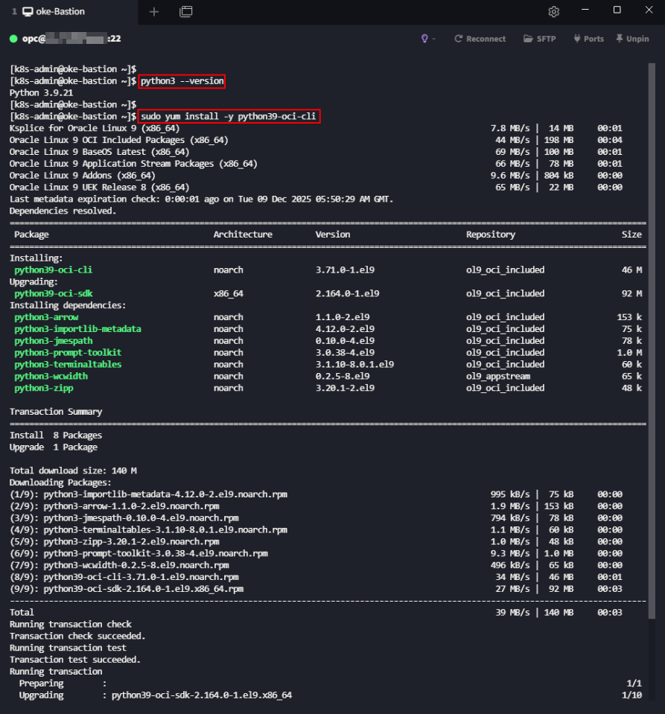
Task: Maximize the terminal window
Action: [x=617, y=10]
